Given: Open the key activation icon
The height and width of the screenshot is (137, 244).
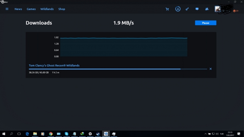Looking at the screenshot, I should [x=187, y=9].
